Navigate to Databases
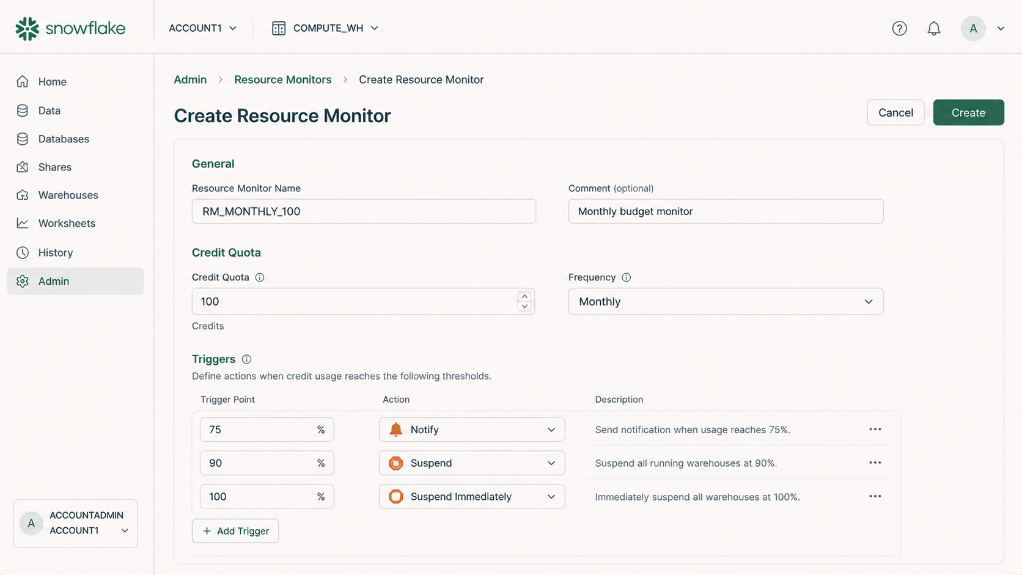The height and width of the screenshot is (575, 1022). [75, 139]
